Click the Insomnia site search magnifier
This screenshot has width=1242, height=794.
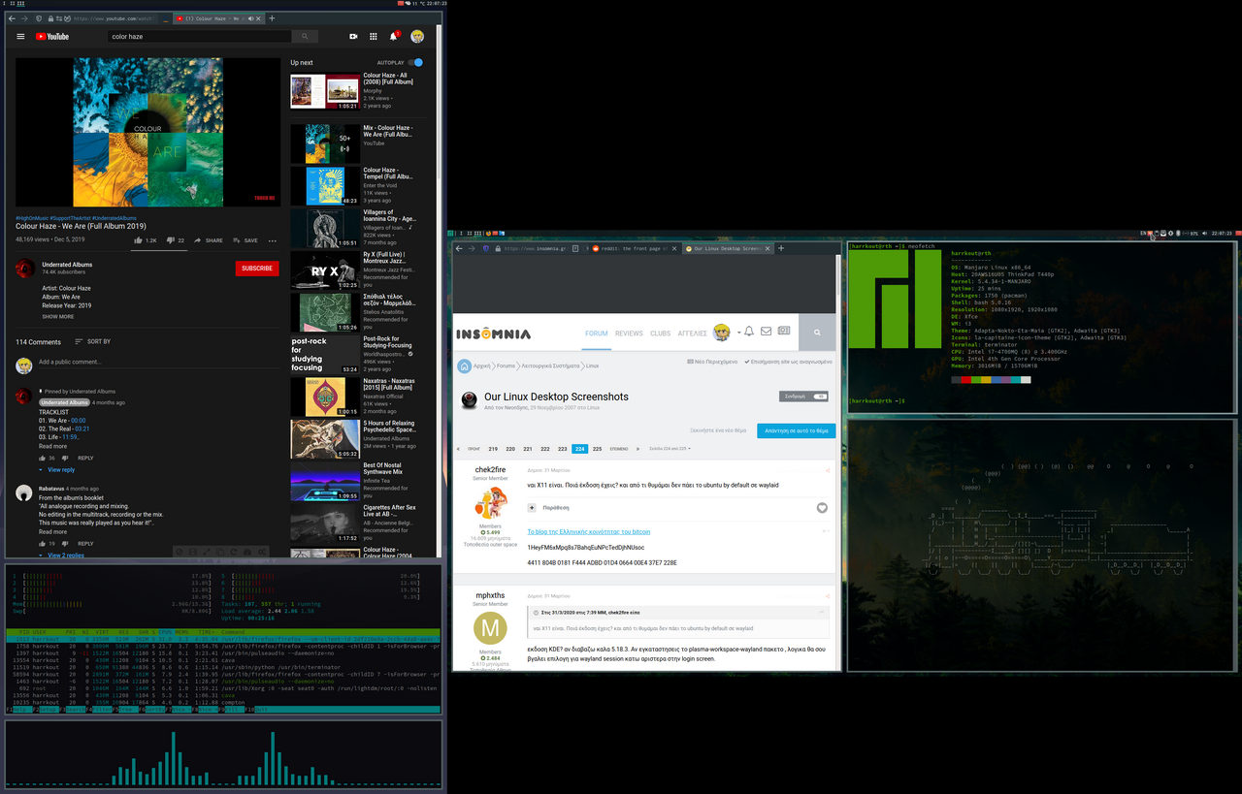pyautogui.click(x=818, y=333)
